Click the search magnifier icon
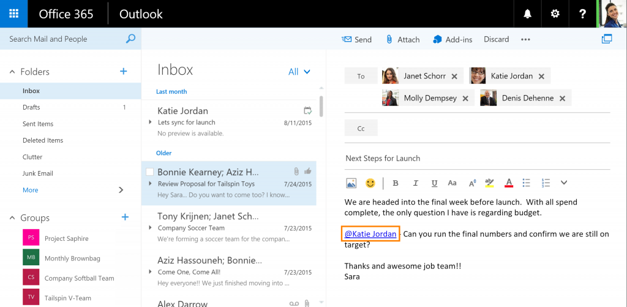Screen dimensions: 627x307 [x=130, y=39]
